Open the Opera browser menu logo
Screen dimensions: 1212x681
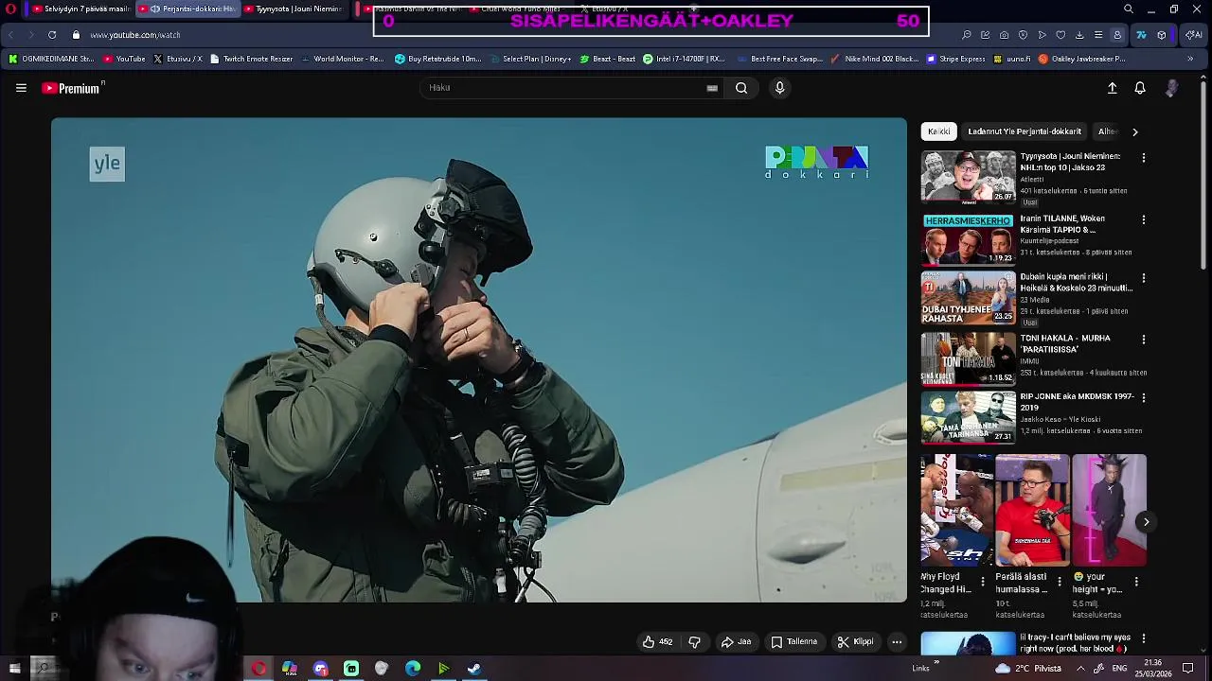pos(10,9)
